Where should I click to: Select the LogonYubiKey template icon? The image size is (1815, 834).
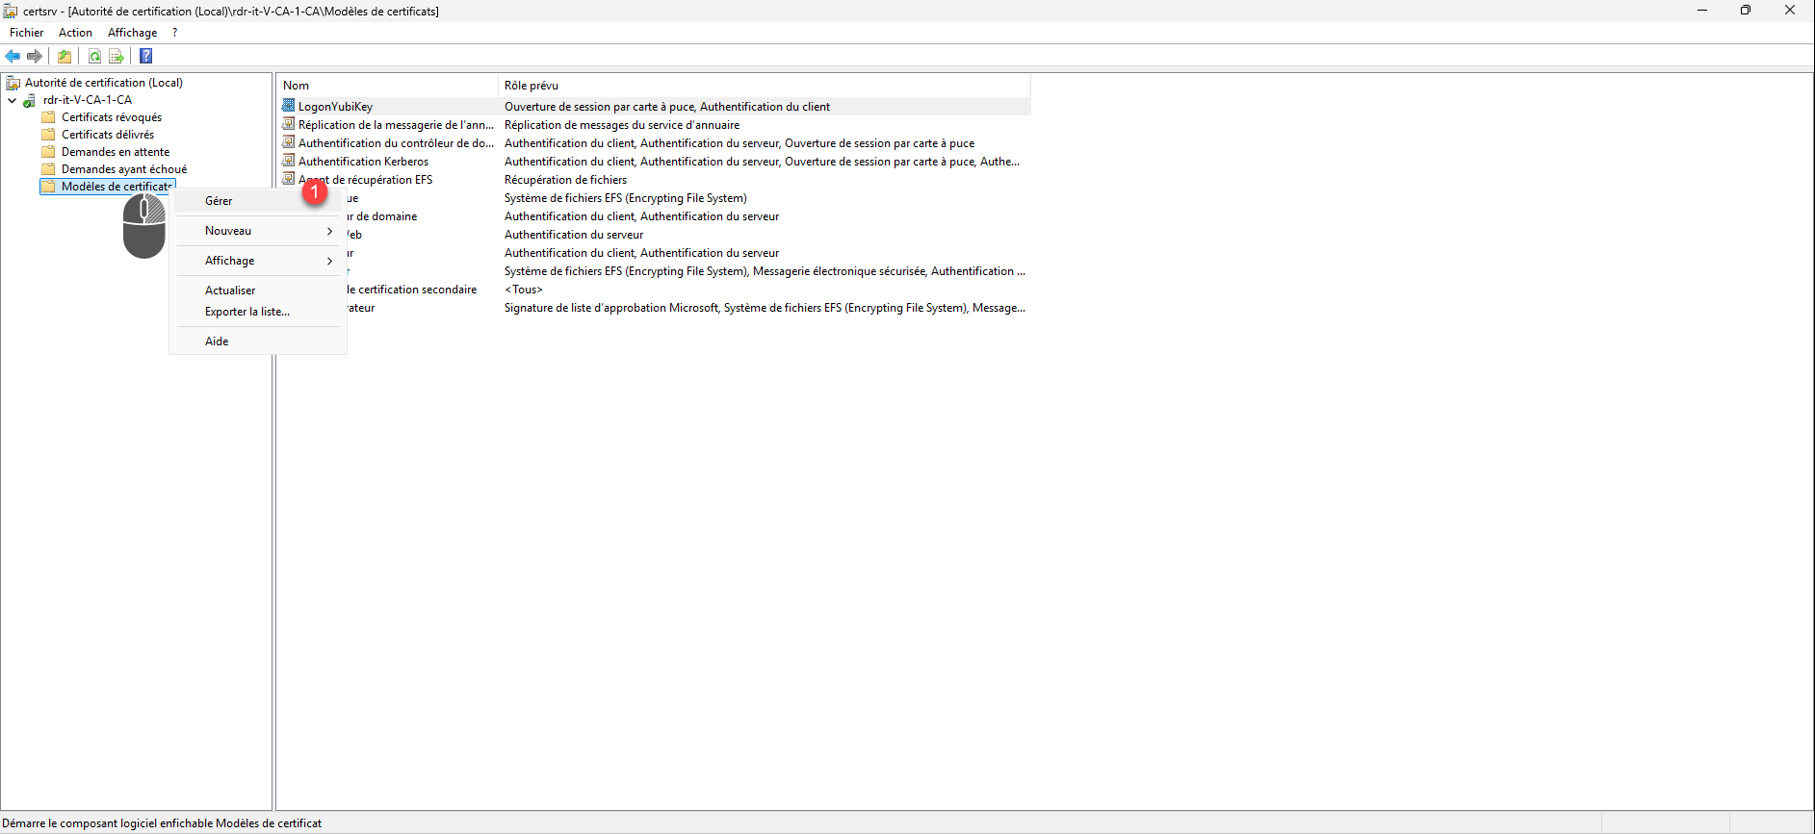point(288,106)
